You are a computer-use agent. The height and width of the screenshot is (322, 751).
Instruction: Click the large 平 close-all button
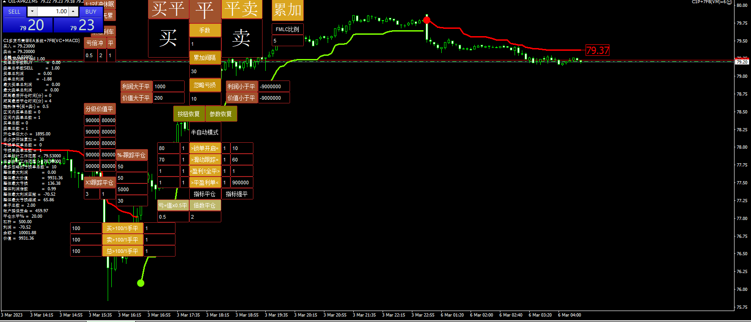pos(205,11)
